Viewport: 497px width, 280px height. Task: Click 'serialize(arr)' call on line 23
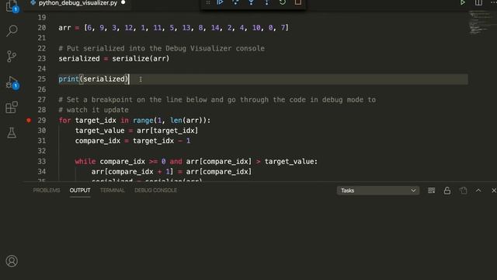(x=141, y=59)
